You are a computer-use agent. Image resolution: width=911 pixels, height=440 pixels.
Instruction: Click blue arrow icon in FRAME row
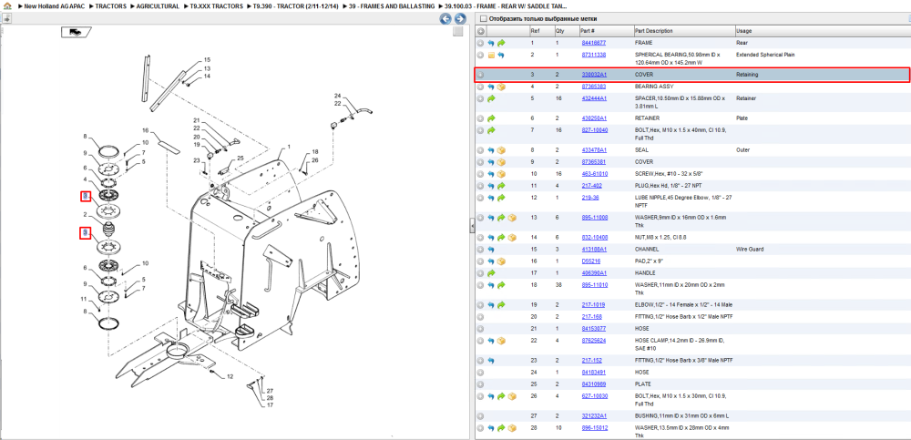491,43
